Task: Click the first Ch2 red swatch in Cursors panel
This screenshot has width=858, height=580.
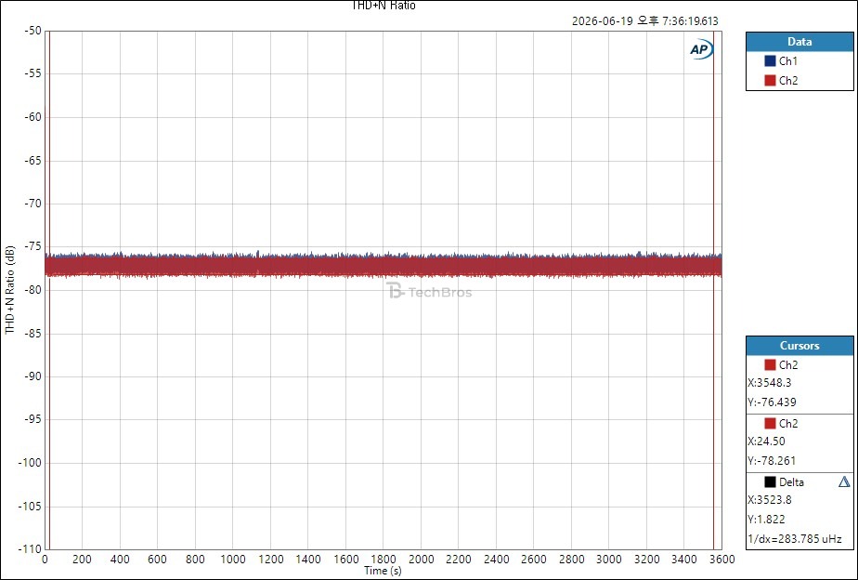Action: point(770,364)
